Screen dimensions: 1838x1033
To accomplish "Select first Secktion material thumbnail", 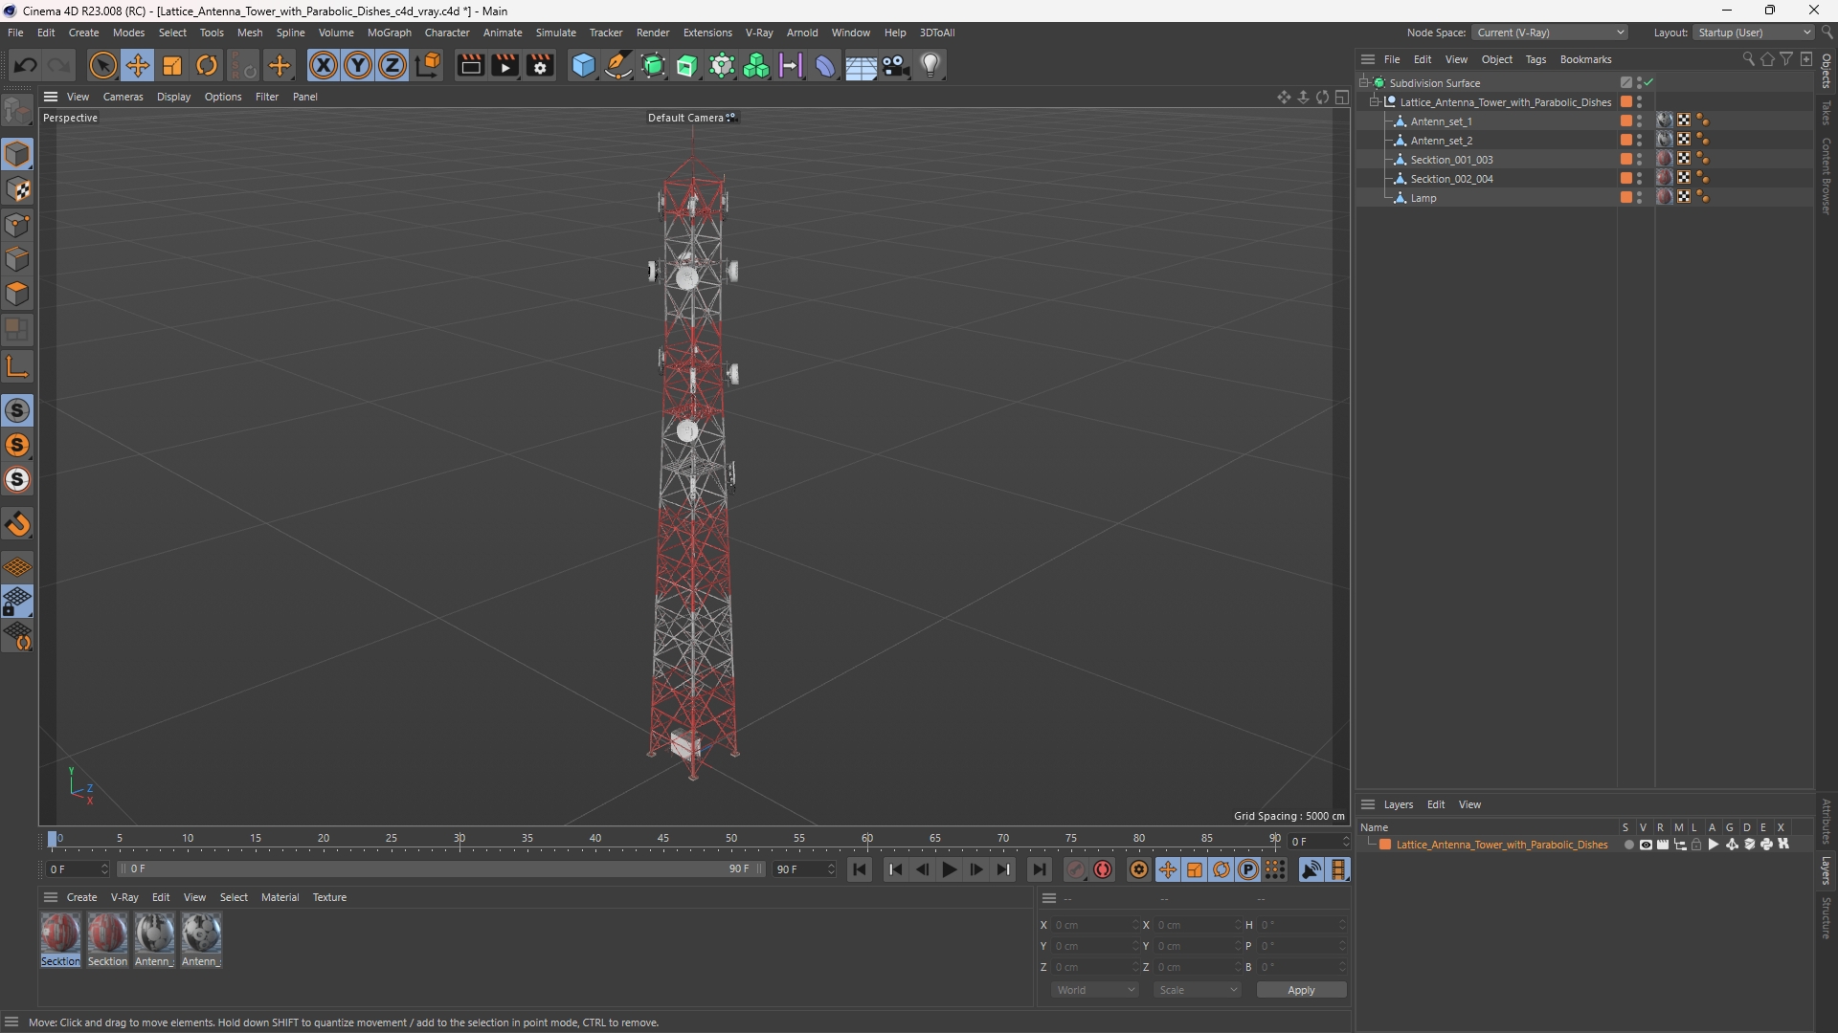I will (x=60, y=939).
